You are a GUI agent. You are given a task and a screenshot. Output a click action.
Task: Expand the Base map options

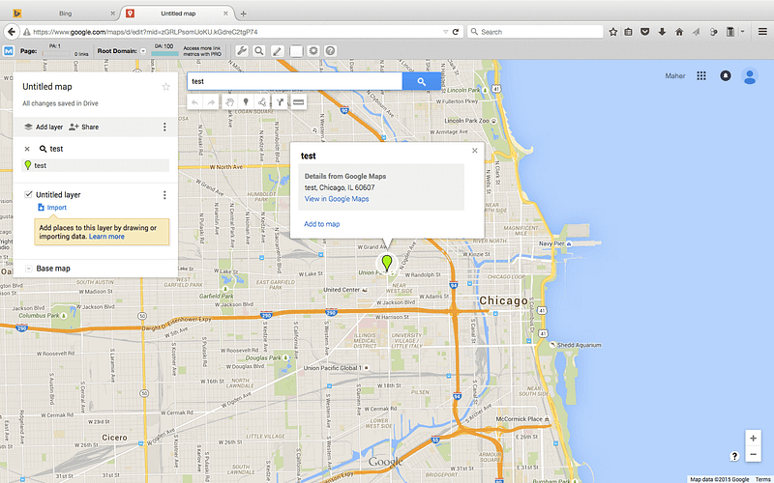29,269
